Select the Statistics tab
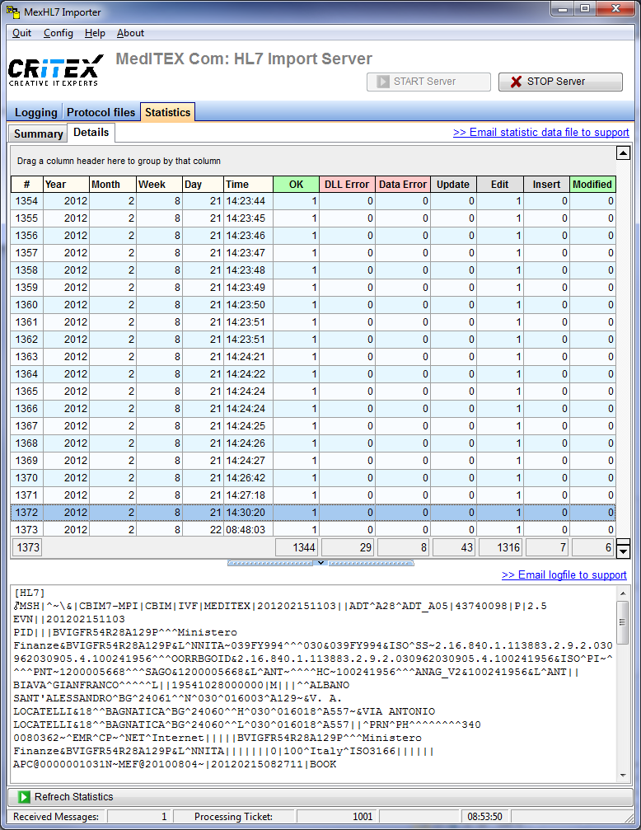641x830 pixels. pyautogui.click(x=168, y=112)
